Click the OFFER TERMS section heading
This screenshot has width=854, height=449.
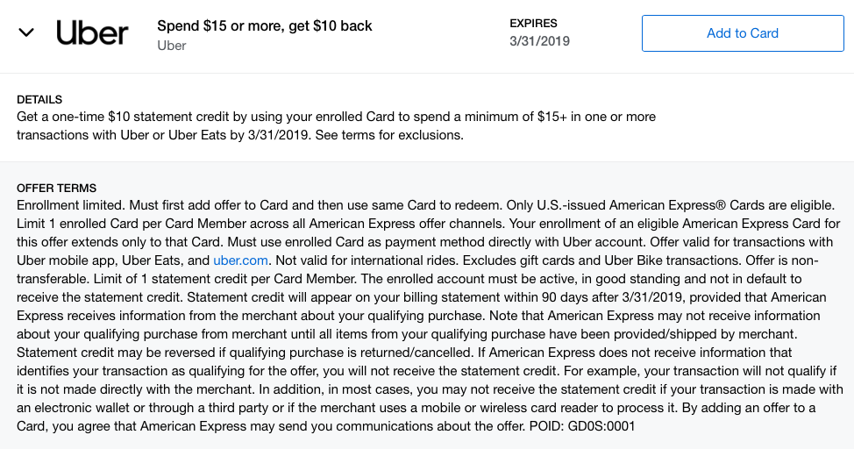coord(56,189)
